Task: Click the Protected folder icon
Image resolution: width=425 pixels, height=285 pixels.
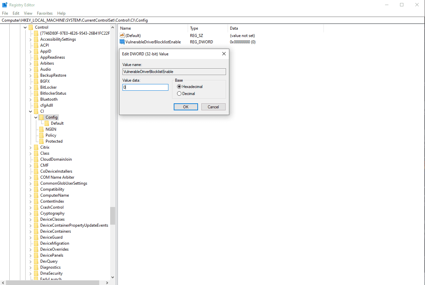Action: click(x=41, y=141)
